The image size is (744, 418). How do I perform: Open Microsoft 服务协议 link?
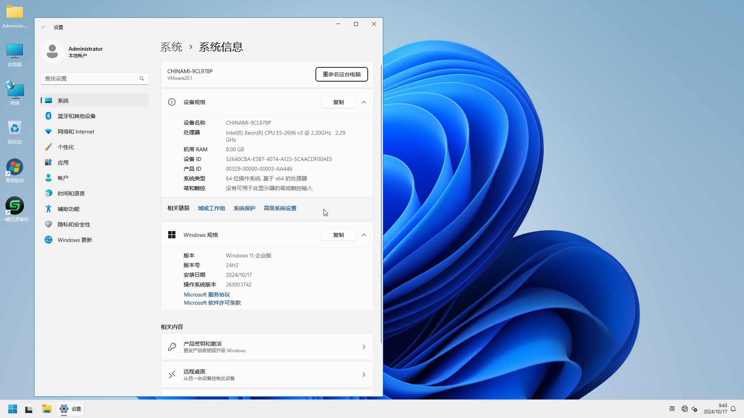click(207, 295)
